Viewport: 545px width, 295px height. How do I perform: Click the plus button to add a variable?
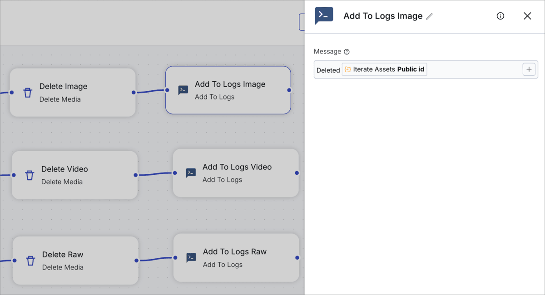[529, 69]
